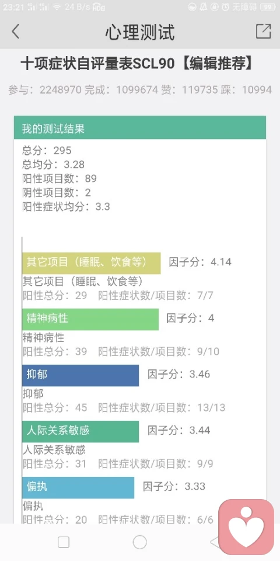Viewport: 280px width, 561px height.
Task: Tap the 我的测试结果 section header
Action: point(140,128)
